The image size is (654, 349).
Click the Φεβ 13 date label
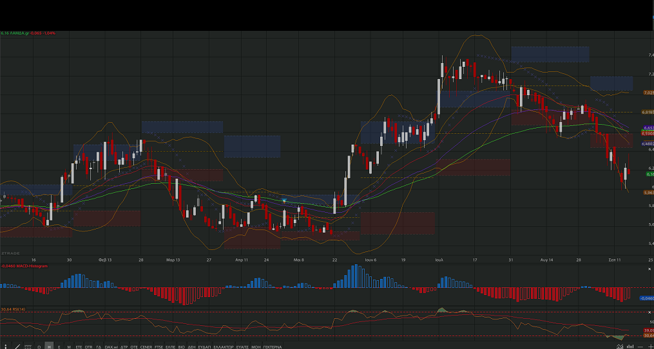(x=105, y=260)
